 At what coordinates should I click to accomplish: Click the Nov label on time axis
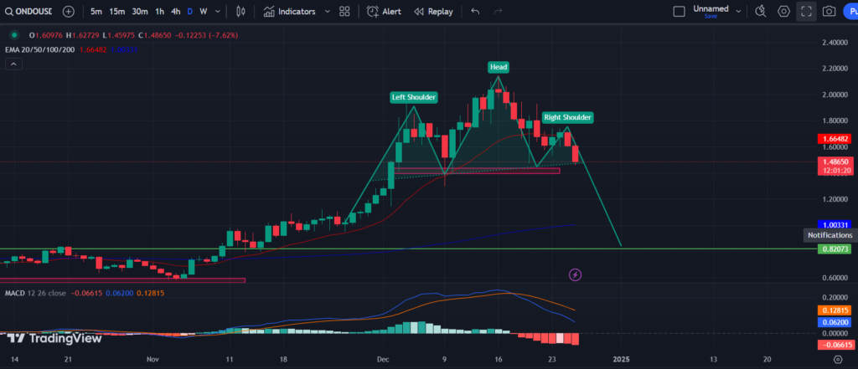tap(152, 359)
